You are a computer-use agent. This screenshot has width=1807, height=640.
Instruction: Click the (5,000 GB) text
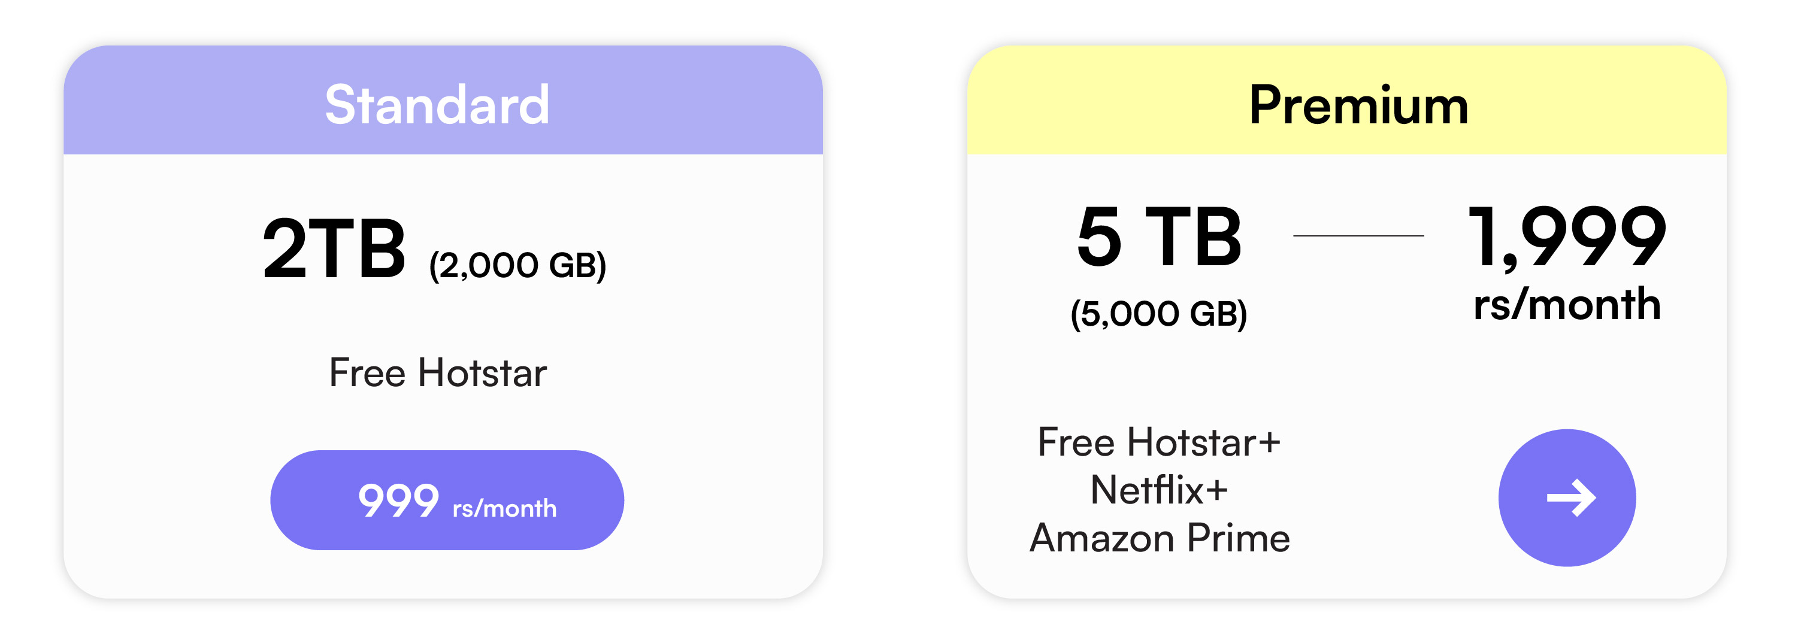[1159, 313]
